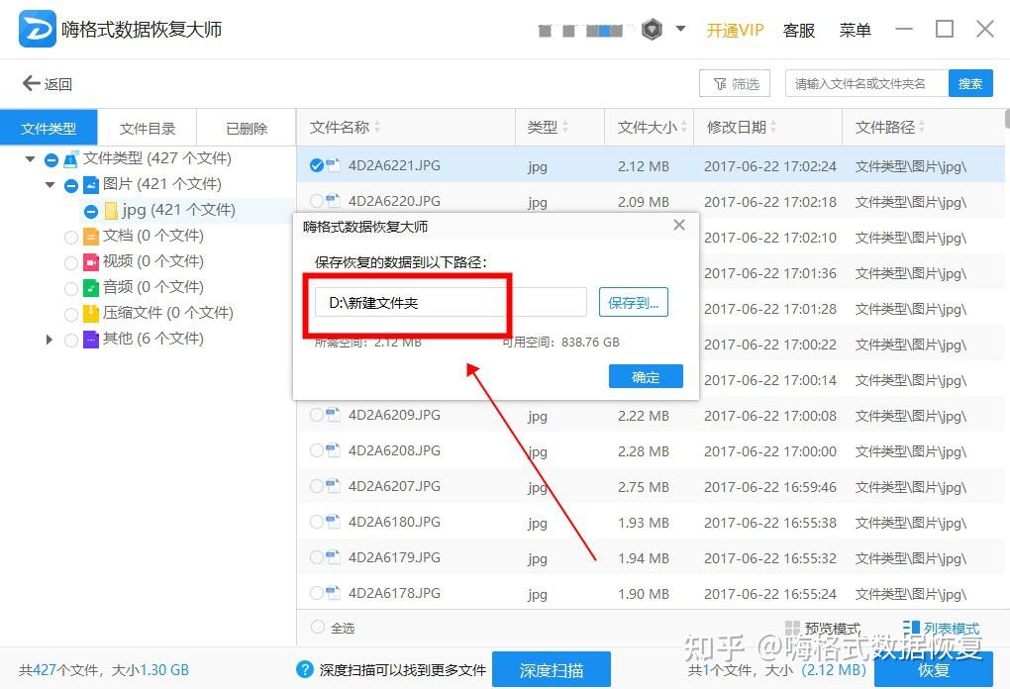Image resolution: width=1010 pixels, height=689 pixels.
Task: Collapse the 文件类型 root tree node
Action: [30, 159]
